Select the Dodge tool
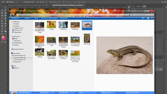This screenshot has width=167, height=94. point(2,26)
